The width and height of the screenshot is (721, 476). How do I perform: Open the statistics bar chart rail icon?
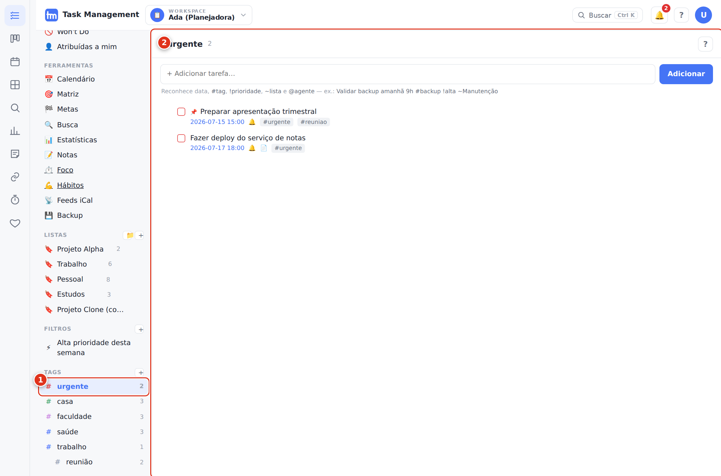point(15,131)
